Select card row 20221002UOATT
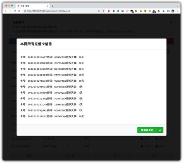Viewport: 183px width, 163px height. click(52, 57)
